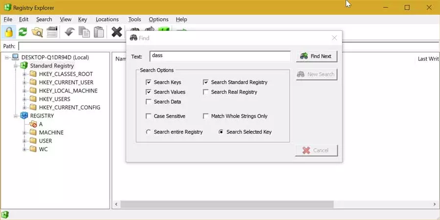Screen dimensions: 440x220
Task: Select the Search Selected Key radio button
Action: 221,132
